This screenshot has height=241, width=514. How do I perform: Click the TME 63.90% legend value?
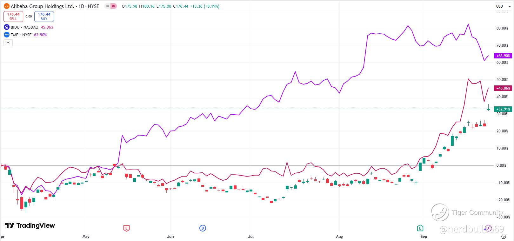click(40, 35)
